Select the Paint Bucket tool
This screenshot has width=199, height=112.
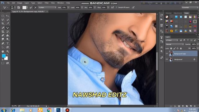click(7, 35)
